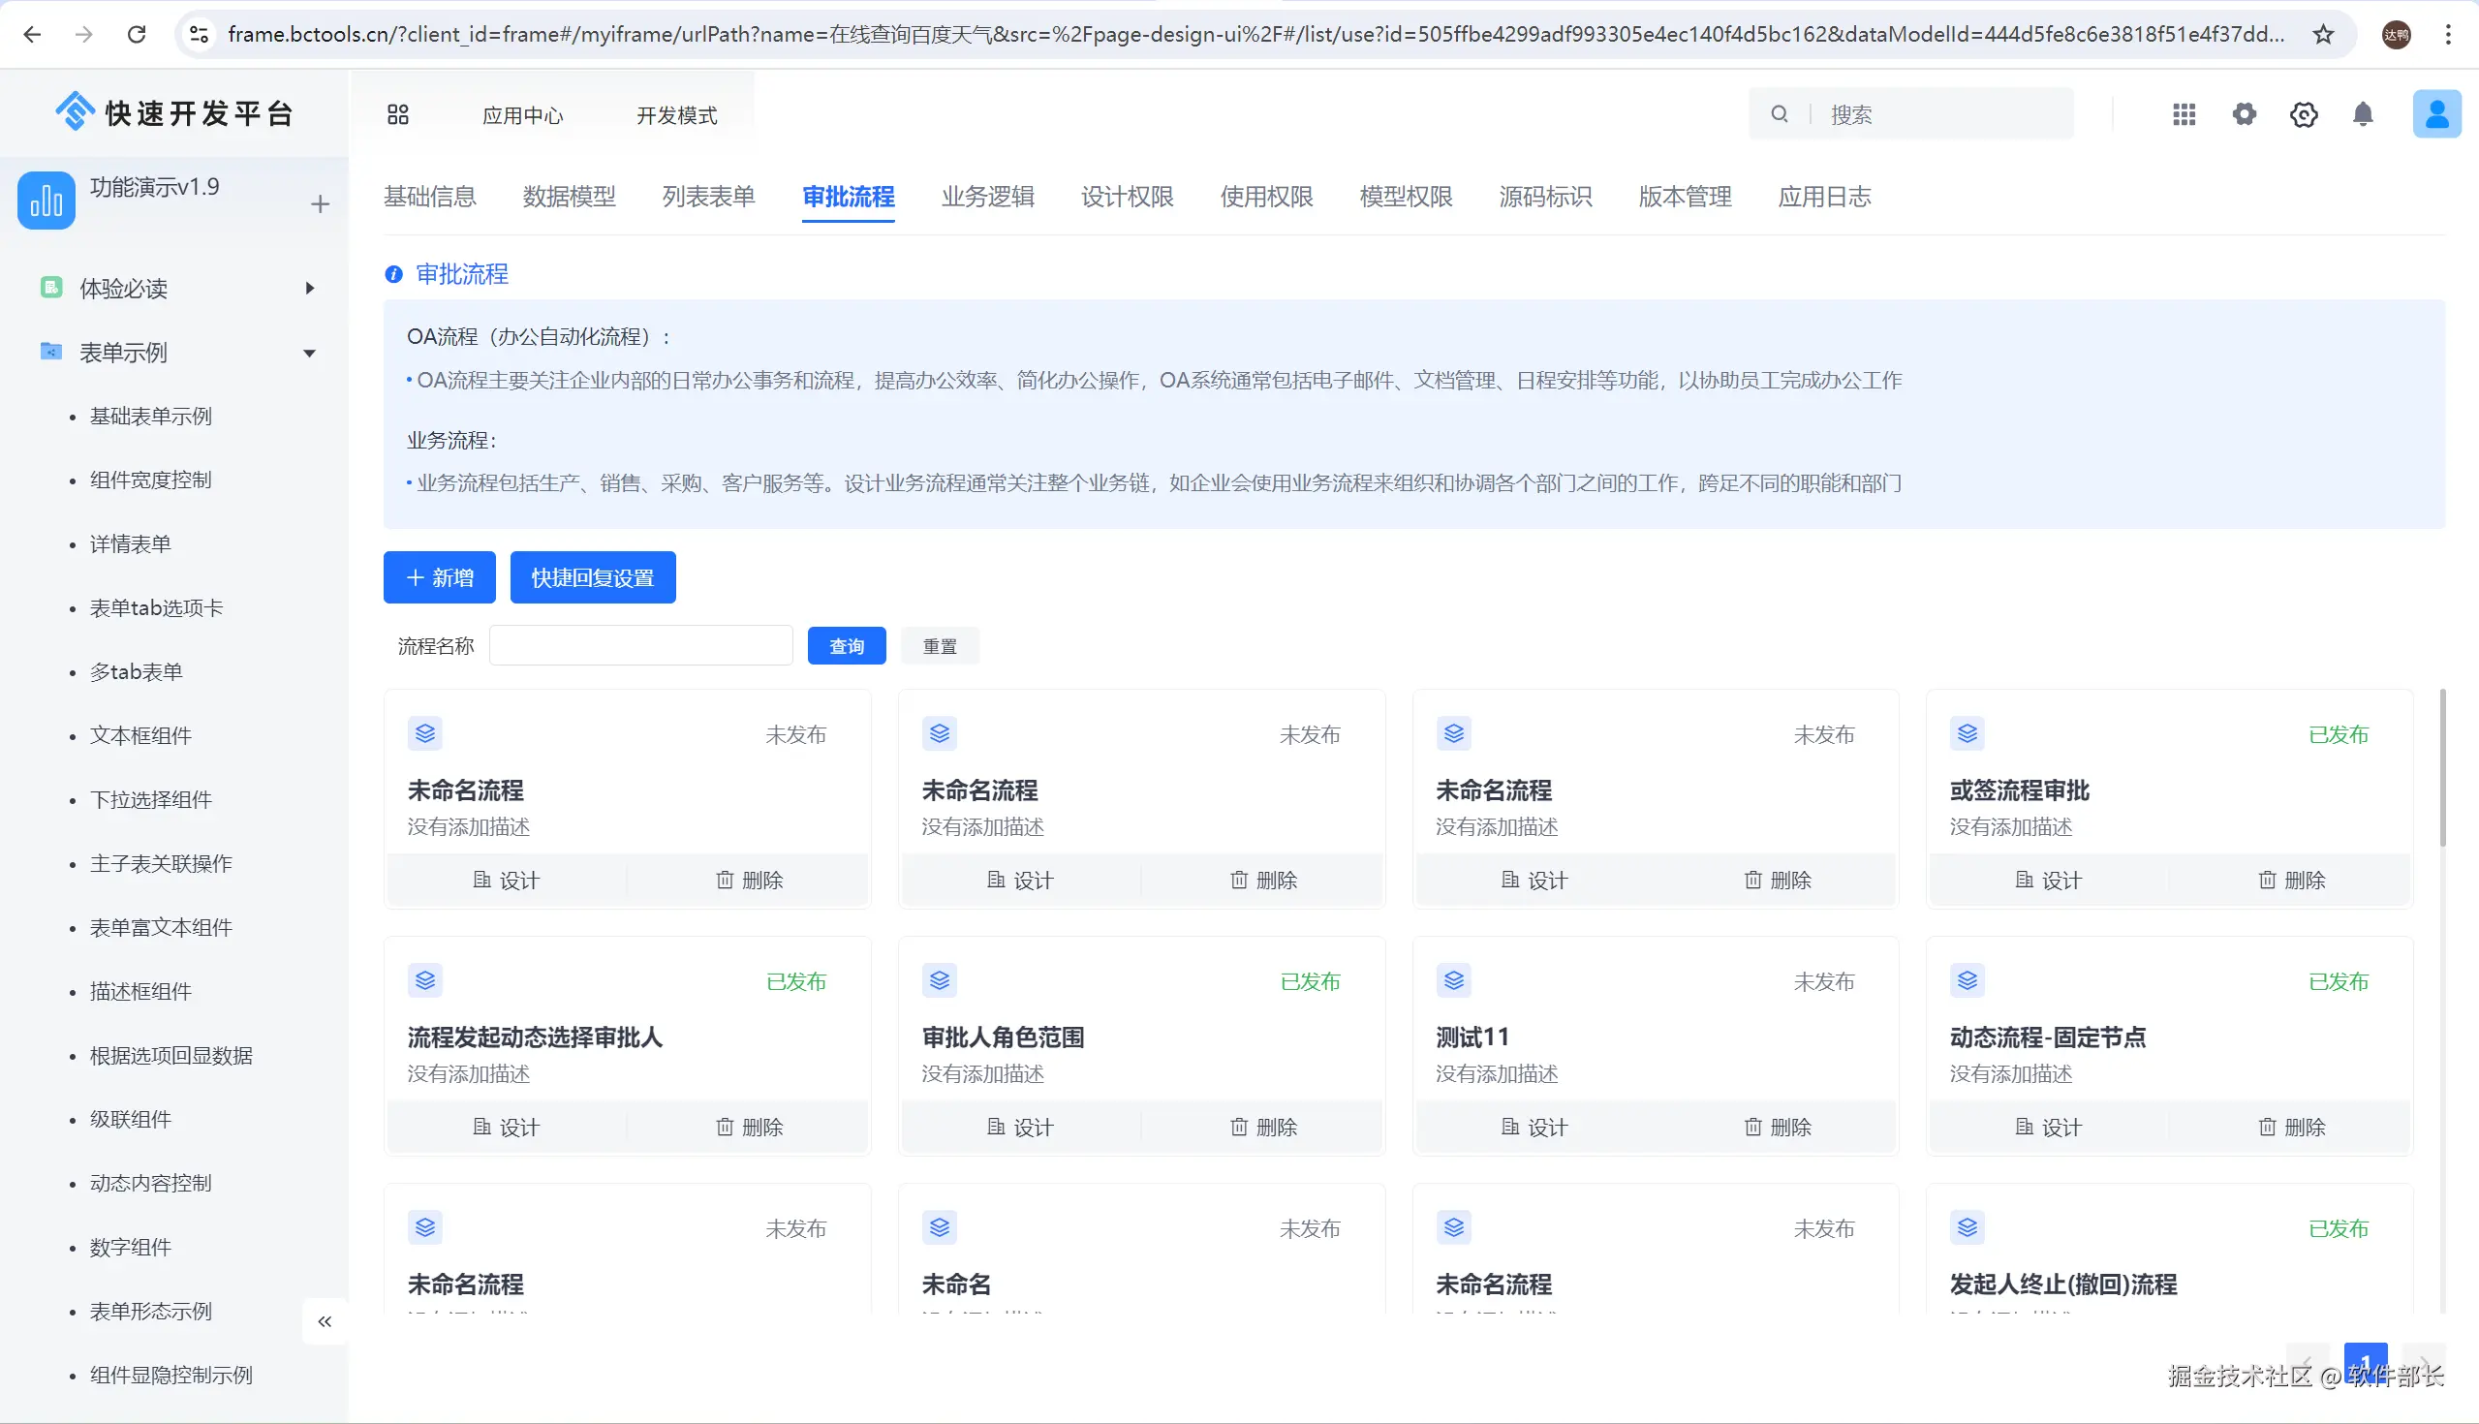
Task: Open 下拉选择组件 in the sidebar
Action: click(150, 800)
